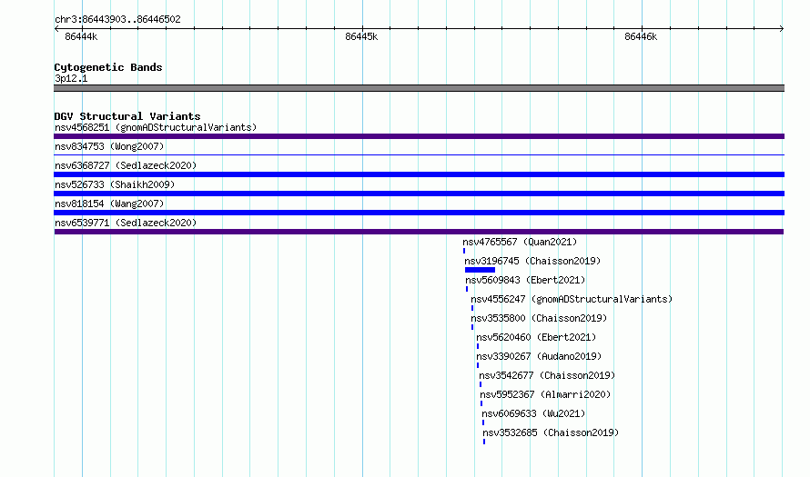Image resolution: width=810 pixels, height=477 pixels.
Task: Click nsv4568251 (gnomADStructuralVariants) label
Action: [x=156, y=127]
